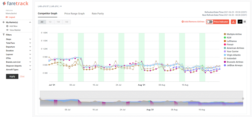Select the 1M time range
The width and height of the screenshot is (252, 117).
click(x=67, y=22)
